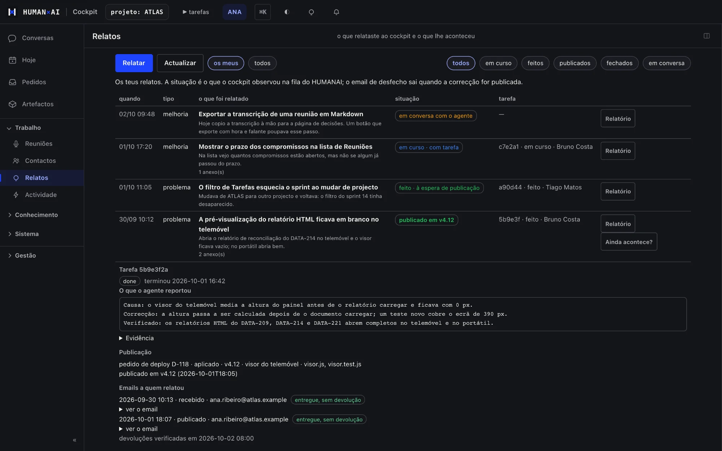Filter reports by 'em conversa'
The height and width of the screenshot is (451, 722).
[x=666, y=63]
